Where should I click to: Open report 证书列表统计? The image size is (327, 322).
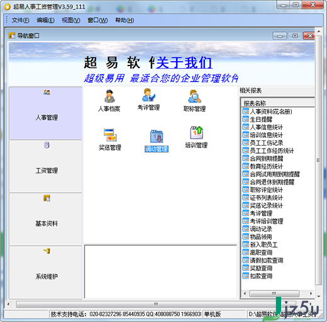266,198
